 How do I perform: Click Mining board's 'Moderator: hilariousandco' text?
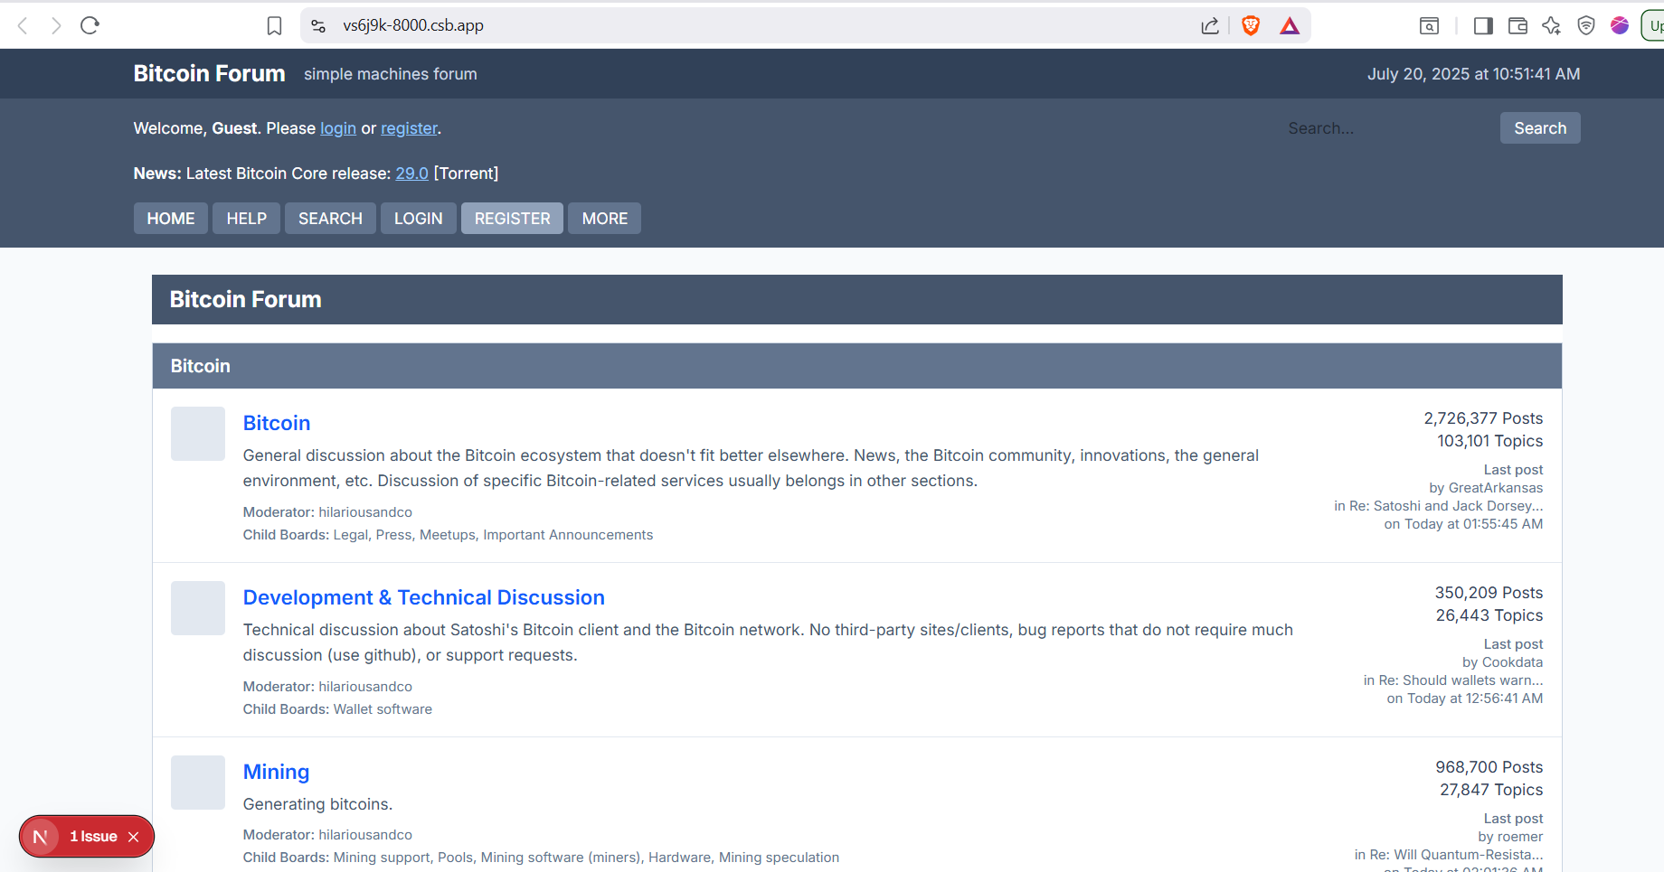[327, 835]
